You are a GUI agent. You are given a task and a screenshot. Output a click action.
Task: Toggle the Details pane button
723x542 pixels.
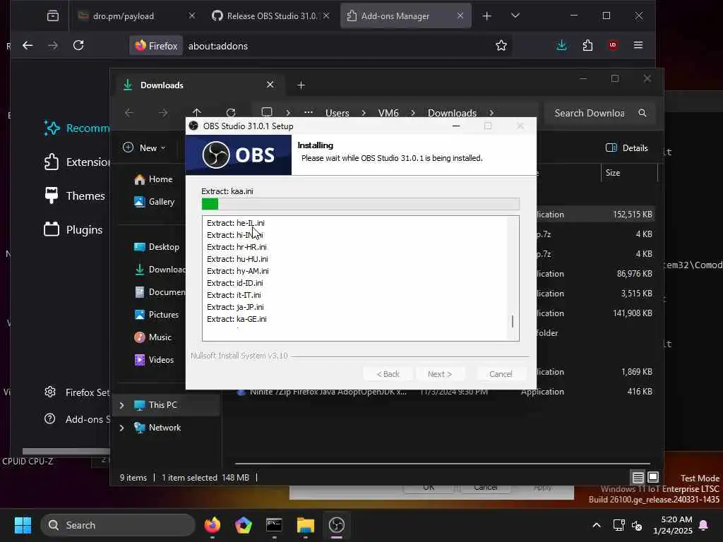pos(627,148)
